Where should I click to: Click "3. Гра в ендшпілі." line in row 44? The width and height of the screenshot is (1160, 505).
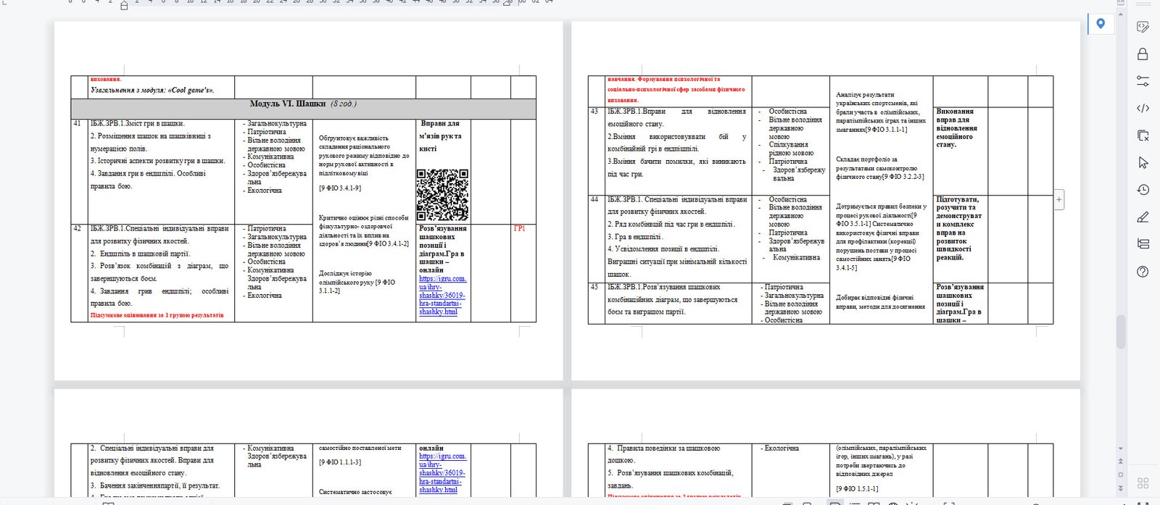(x=635, y=237)
